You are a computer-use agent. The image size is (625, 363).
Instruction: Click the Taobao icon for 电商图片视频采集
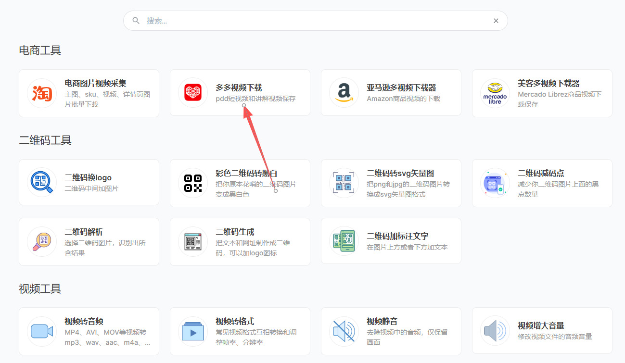tap(42, 93)
